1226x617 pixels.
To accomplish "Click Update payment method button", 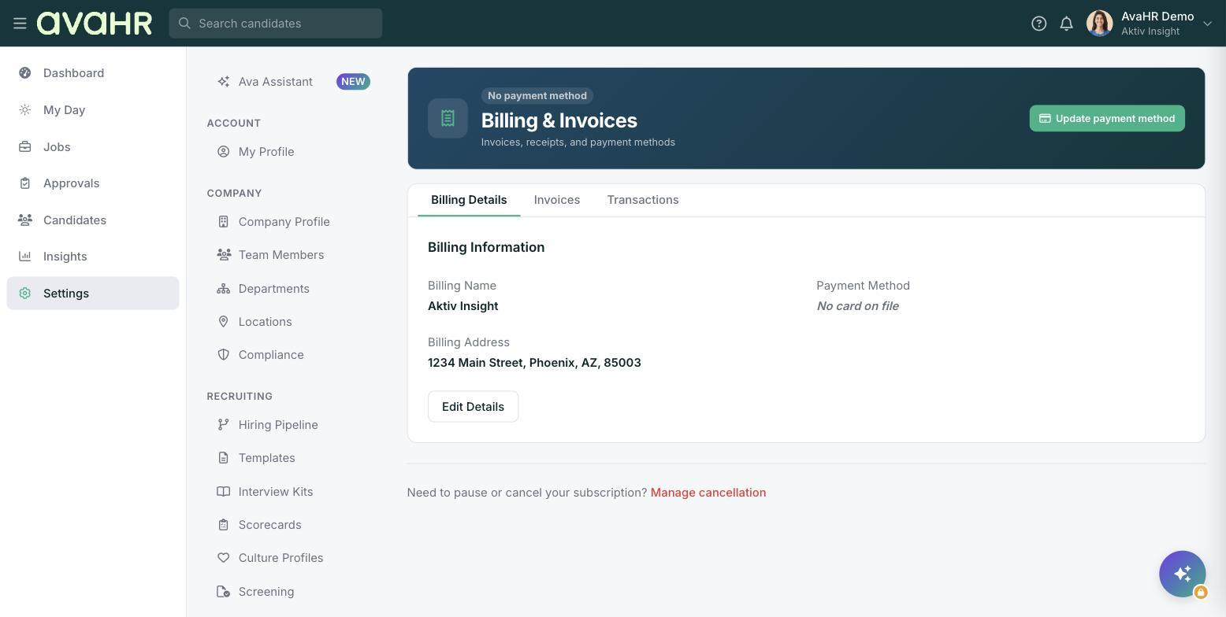I will 1107,118.
